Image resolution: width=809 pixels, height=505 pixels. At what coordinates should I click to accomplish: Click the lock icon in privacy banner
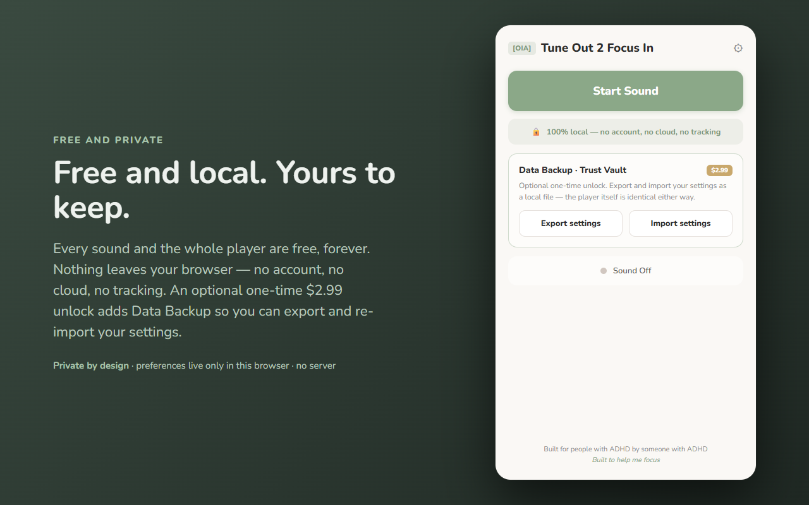click(x=536, y=132)
